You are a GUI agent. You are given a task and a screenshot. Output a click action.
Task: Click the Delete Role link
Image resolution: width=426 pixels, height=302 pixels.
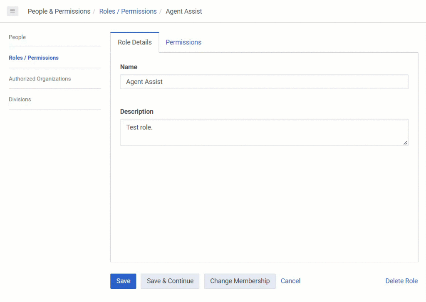[x=401, y=281]
